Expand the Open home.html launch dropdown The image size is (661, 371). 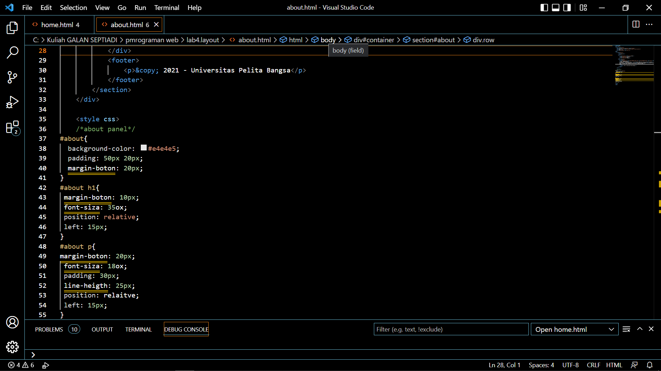point(611,329)
